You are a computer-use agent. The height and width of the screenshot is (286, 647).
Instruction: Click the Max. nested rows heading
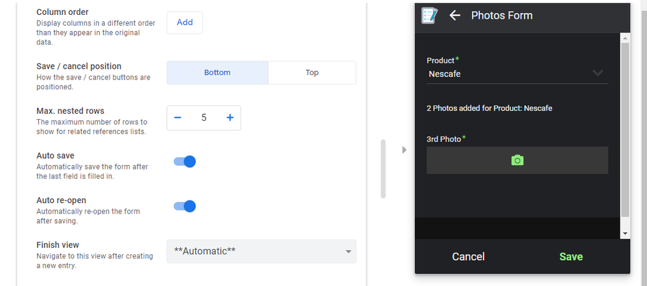click(70, 111)
